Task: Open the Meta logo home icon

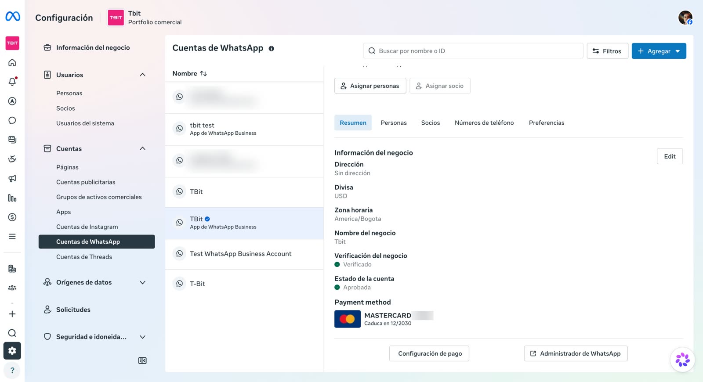Action: [x=13, y=17]
